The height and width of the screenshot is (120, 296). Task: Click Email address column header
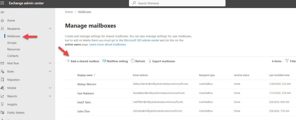tap(140, 75)
